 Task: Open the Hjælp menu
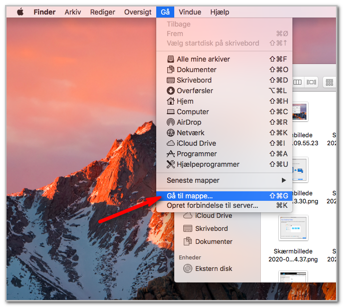coord(220,12)
